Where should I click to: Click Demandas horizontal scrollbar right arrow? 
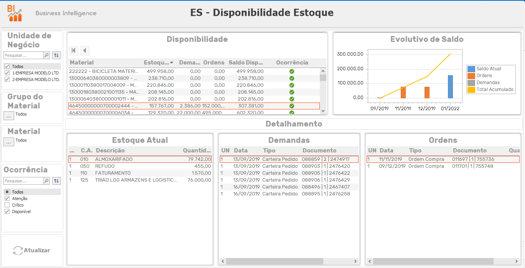355,261
